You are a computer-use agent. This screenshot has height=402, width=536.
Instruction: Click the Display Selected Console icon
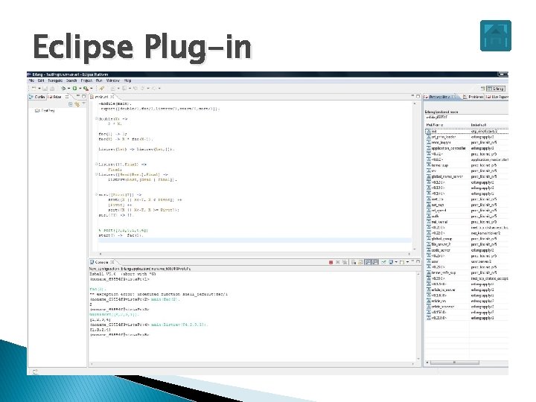pyautogui.click(x=391, y=262)
